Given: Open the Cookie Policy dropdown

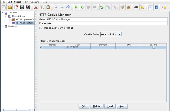Looking at the screenshot, I should click(119, 34).
